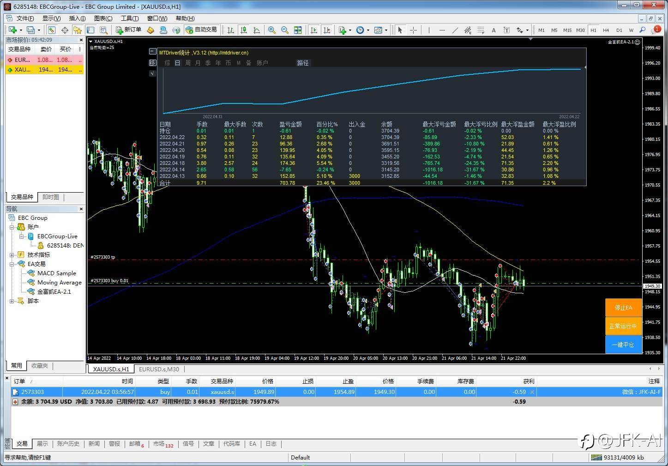Click the zoom in magnifier icon
This screenshot has height=466, width=668.
[x=272, y=30]
